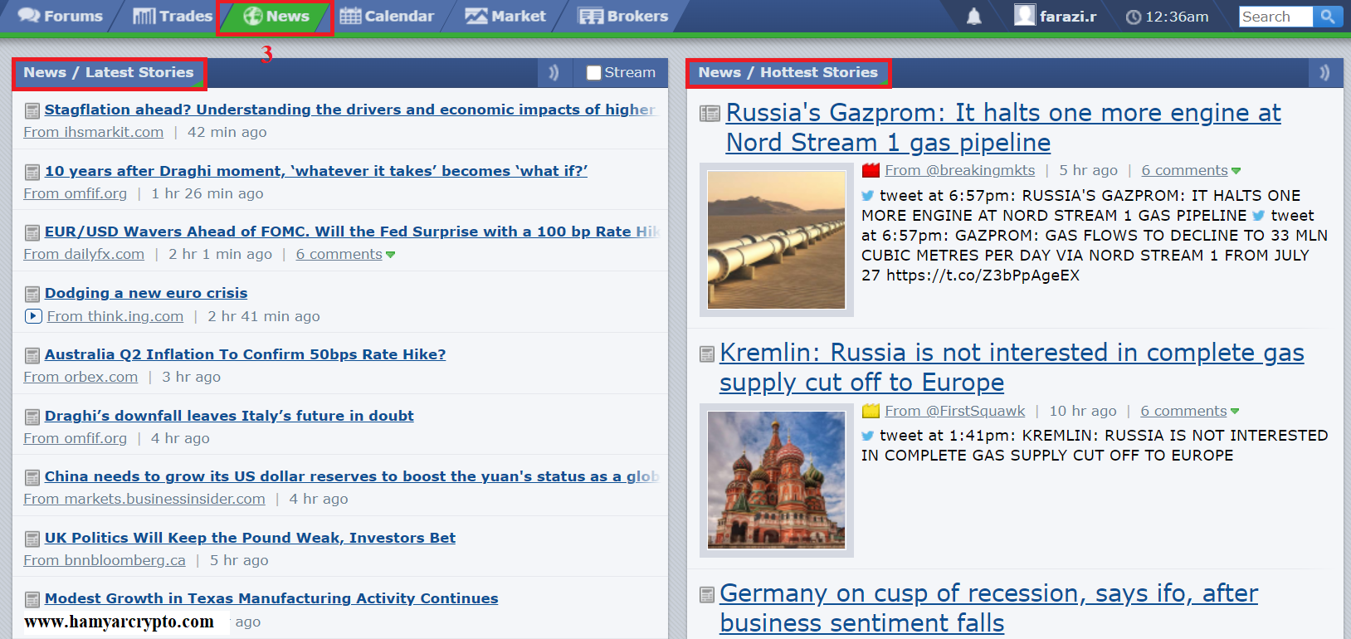The image size is (1351, 639).
Task: Click the red folder icon beside @breakingmkts
Action: pos(871,170)
